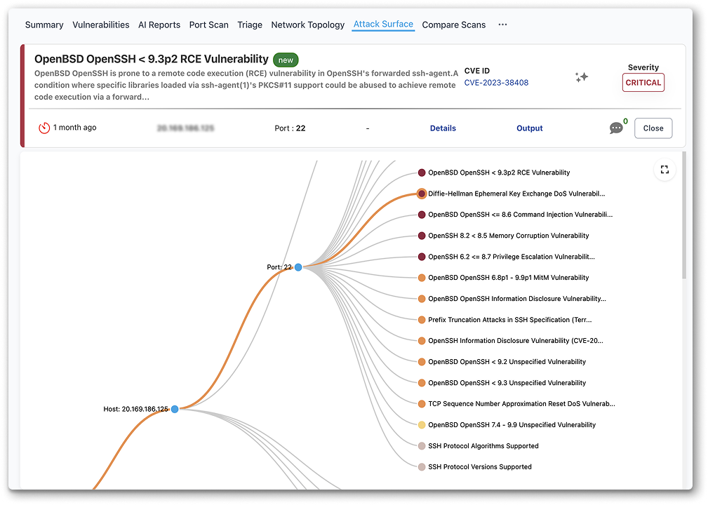Select the Attack Surface tab
The width and height of the screenshot is (708, 505).
[383, 25]
